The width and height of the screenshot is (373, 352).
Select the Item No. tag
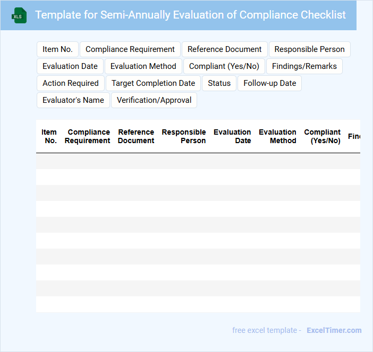point(57,49)
